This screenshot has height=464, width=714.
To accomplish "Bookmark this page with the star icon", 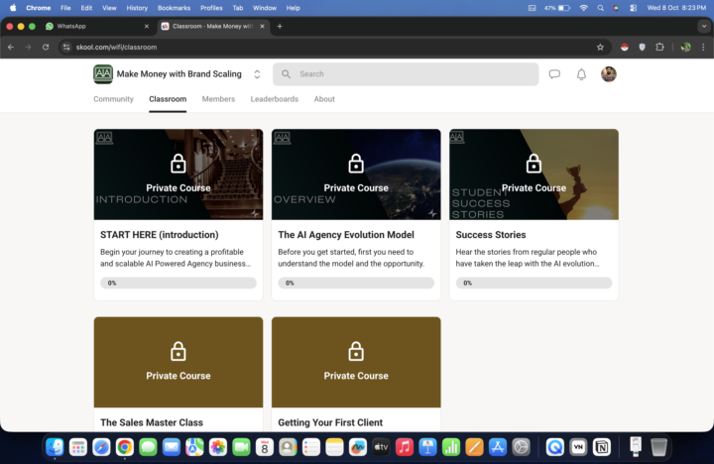I will click(600, 47).
